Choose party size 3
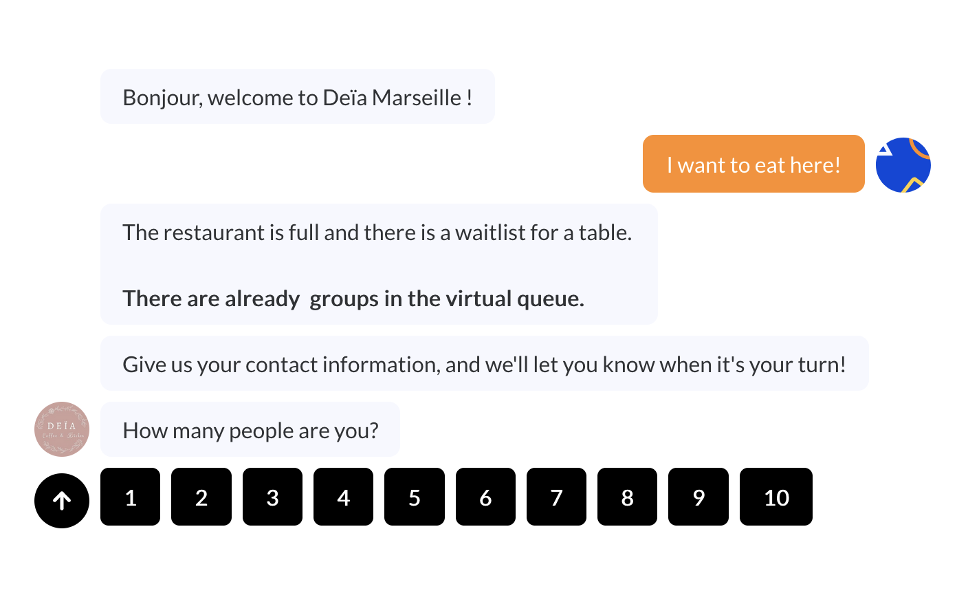968x593 pixels. click(272, 497)
